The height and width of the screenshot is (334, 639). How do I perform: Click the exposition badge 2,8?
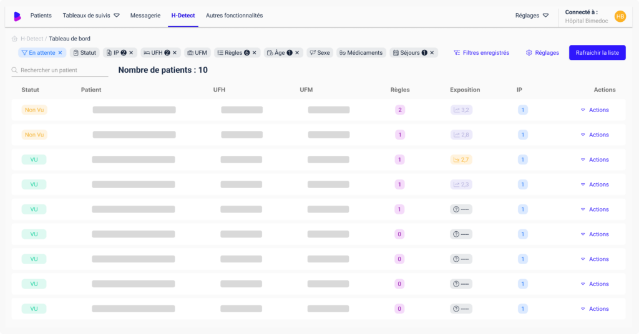click(461, 135)
